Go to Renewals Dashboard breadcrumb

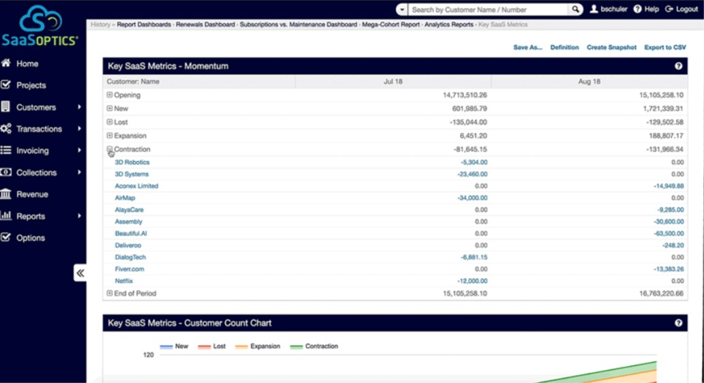tap(205, 25)
